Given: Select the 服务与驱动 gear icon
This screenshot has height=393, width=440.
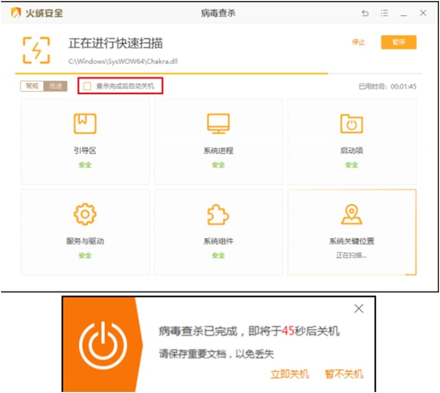Looking at the screenshot, I should coord(85,214).
